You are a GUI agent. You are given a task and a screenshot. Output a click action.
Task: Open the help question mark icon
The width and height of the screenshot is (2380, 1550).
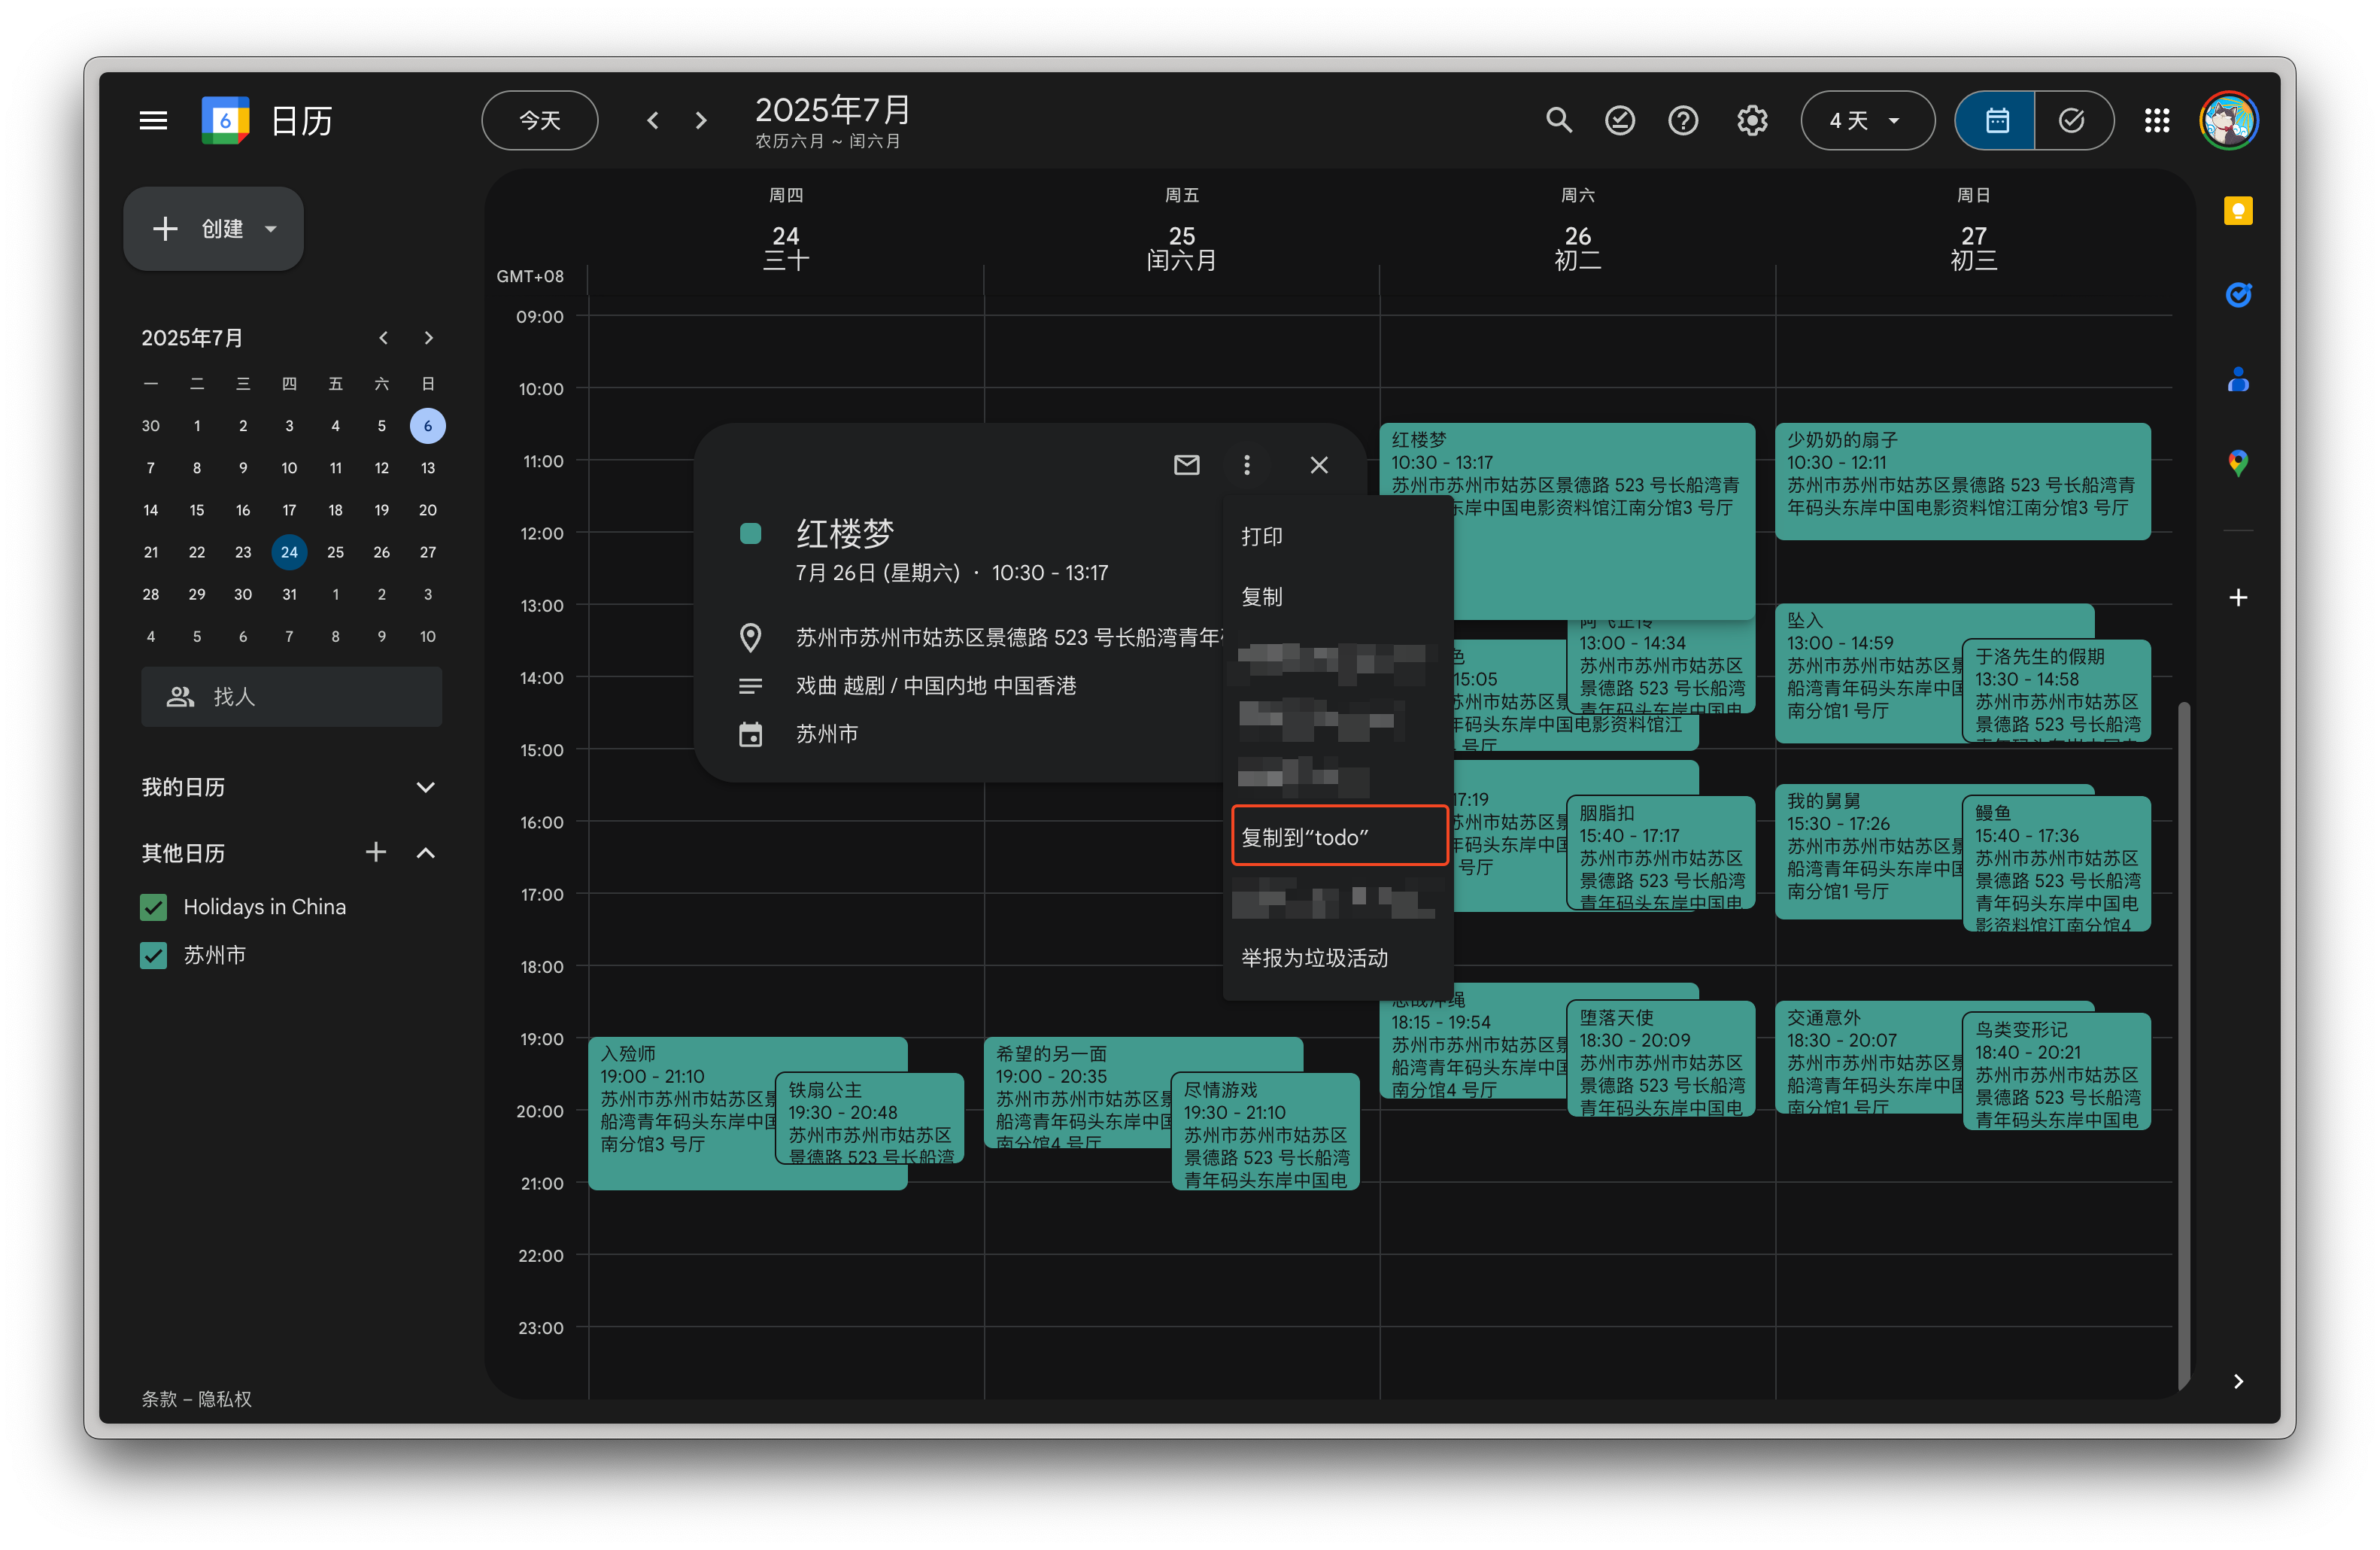pos(1683,121)
